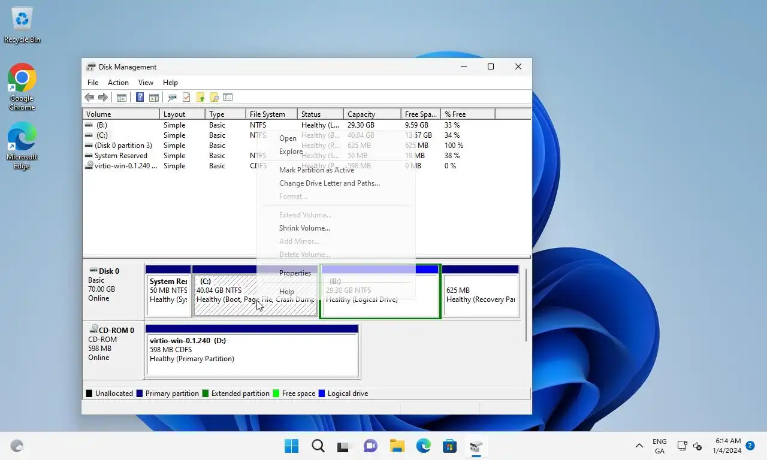Open the Help menu in menu bar
This screenshot has height=460, width=767.
tap(170, 83)
